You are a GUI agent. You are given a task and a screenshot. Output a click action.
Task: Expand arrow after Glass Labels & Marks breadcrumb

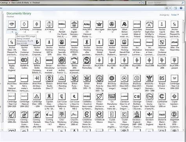click(31, 3)
